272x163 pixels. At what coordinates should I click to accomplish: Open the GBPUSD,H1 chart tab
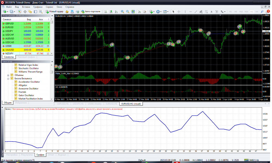[x=63, y=104]
